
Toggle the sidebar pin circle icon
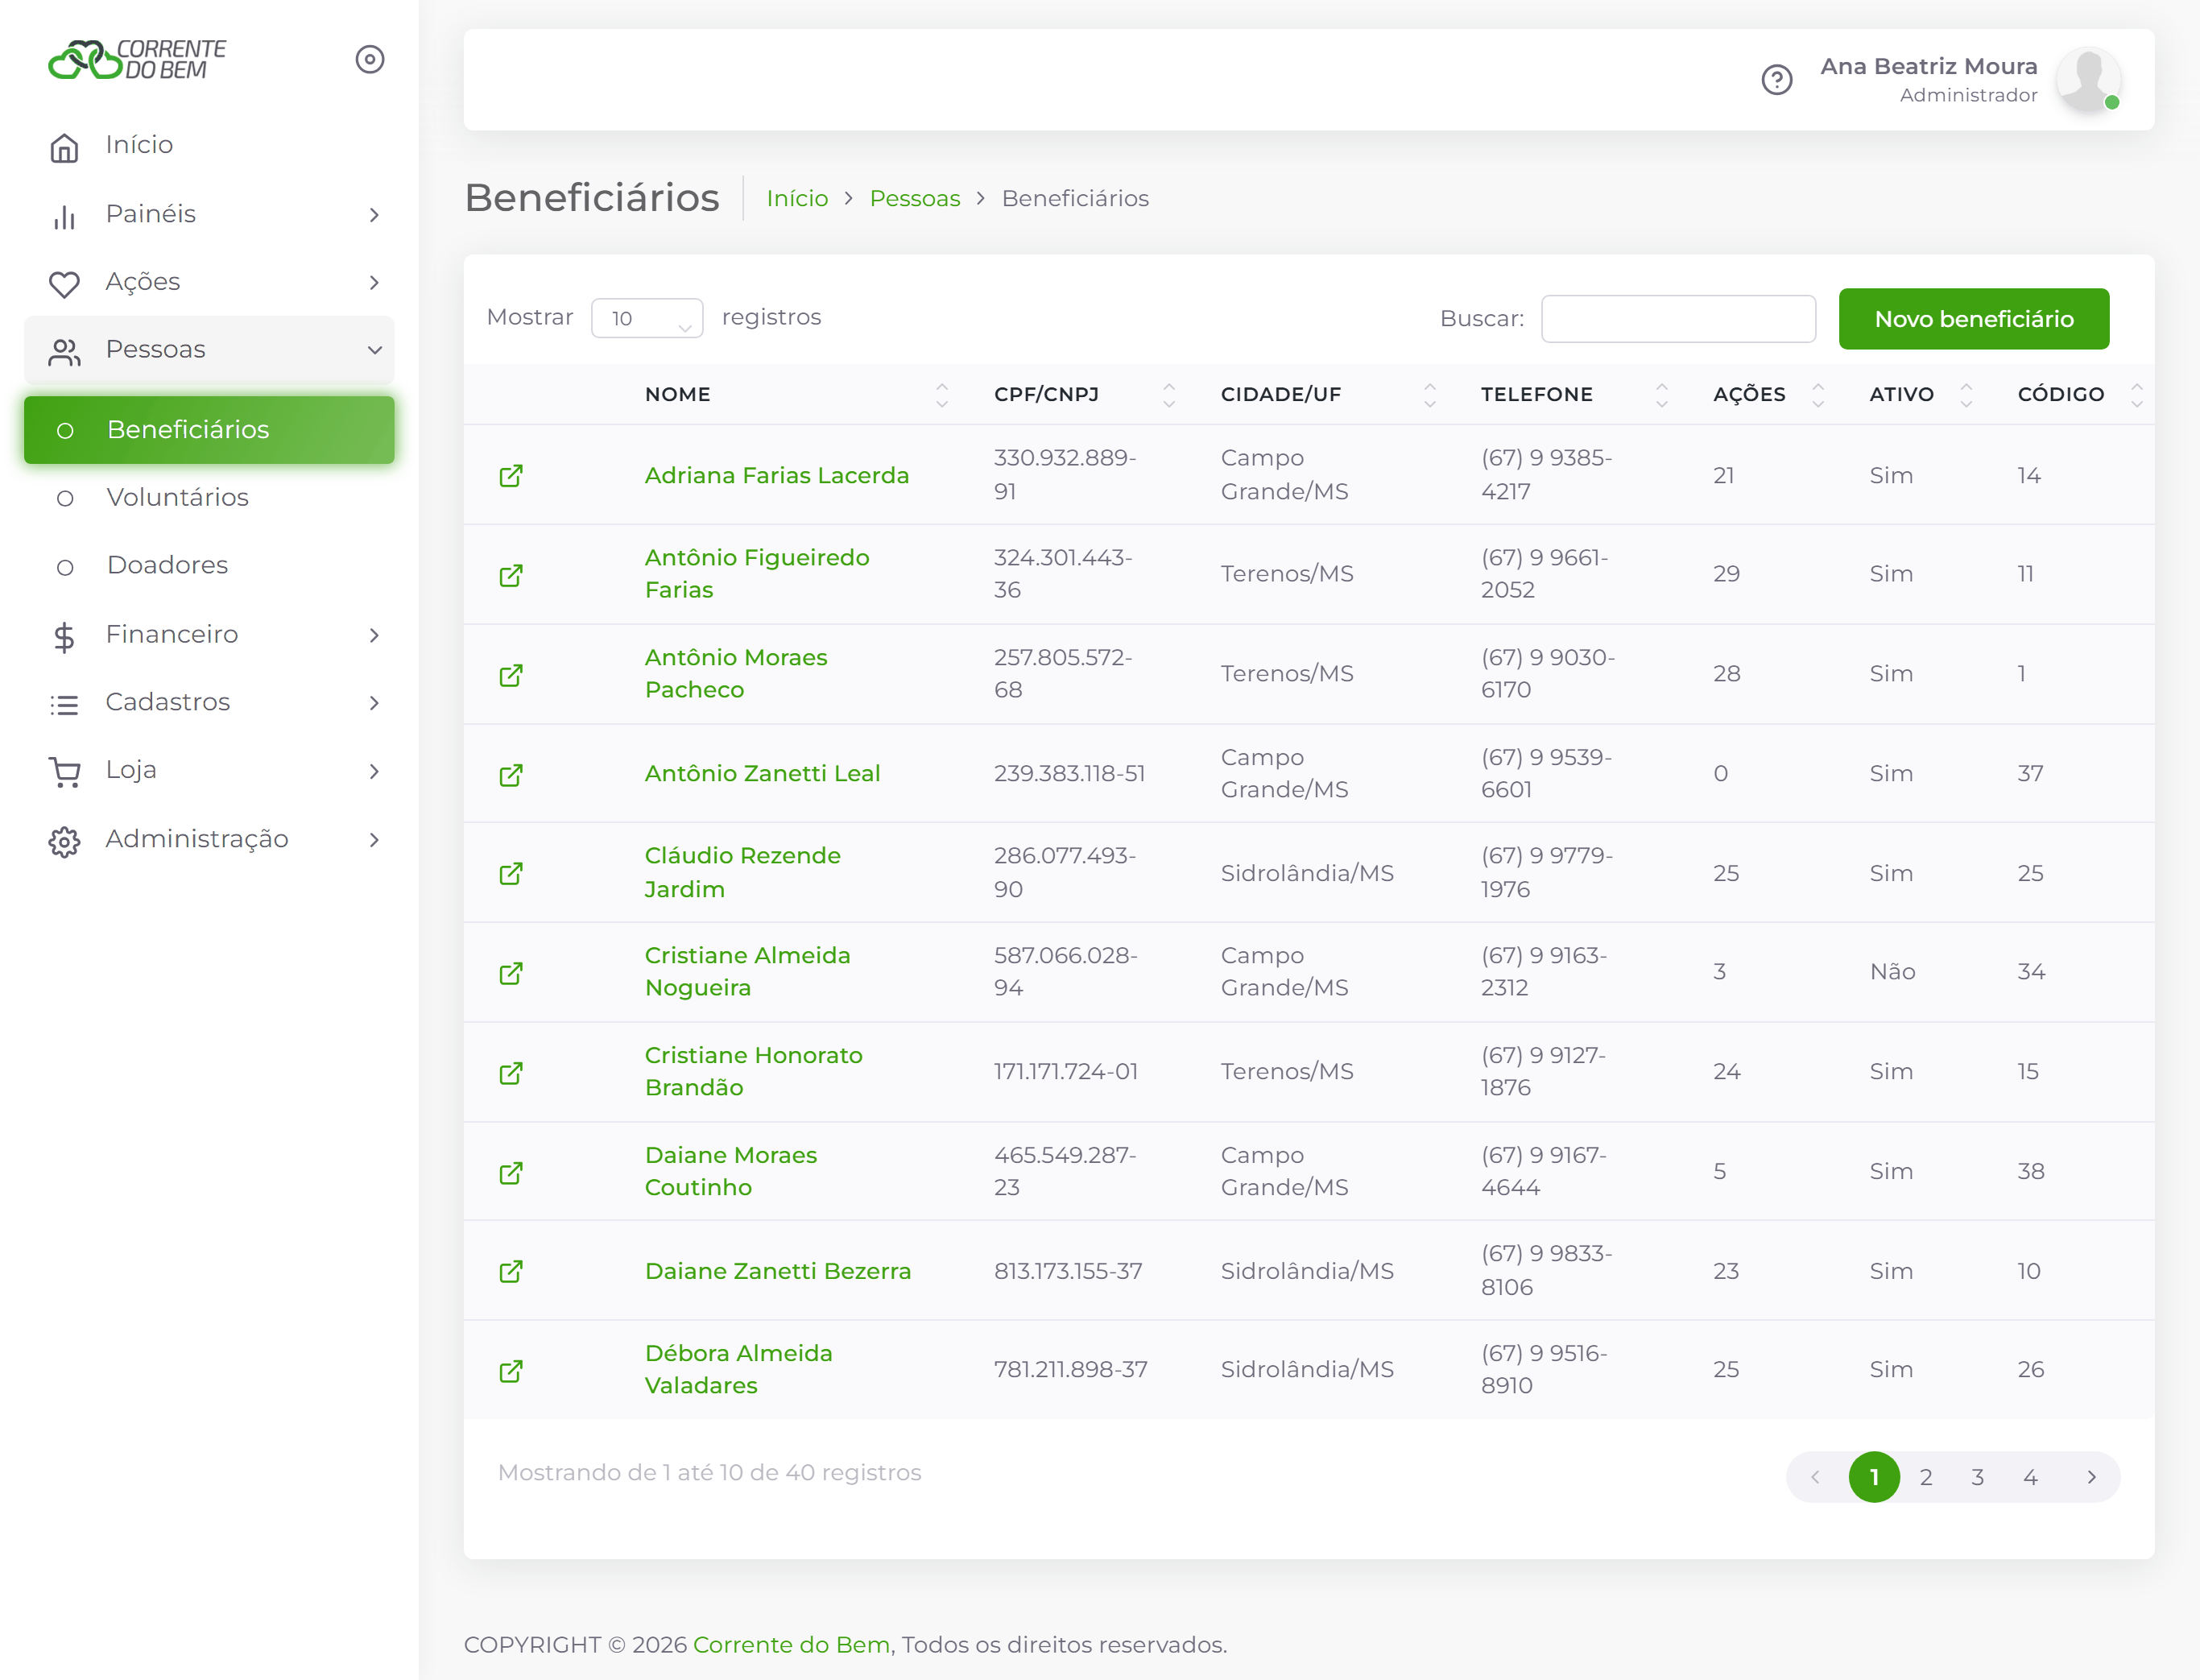click(370, 59)
